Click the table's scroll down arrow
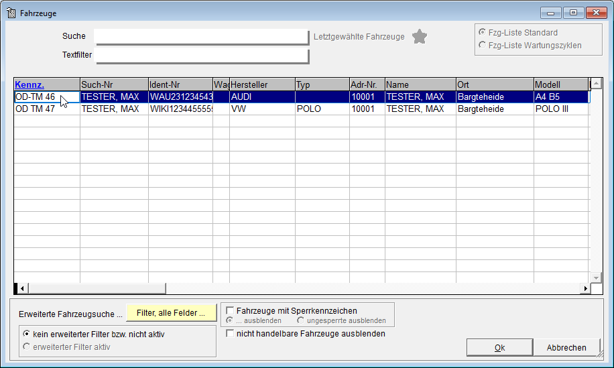The width and height of the screenshot is (614, 368). tap(596, 278)
